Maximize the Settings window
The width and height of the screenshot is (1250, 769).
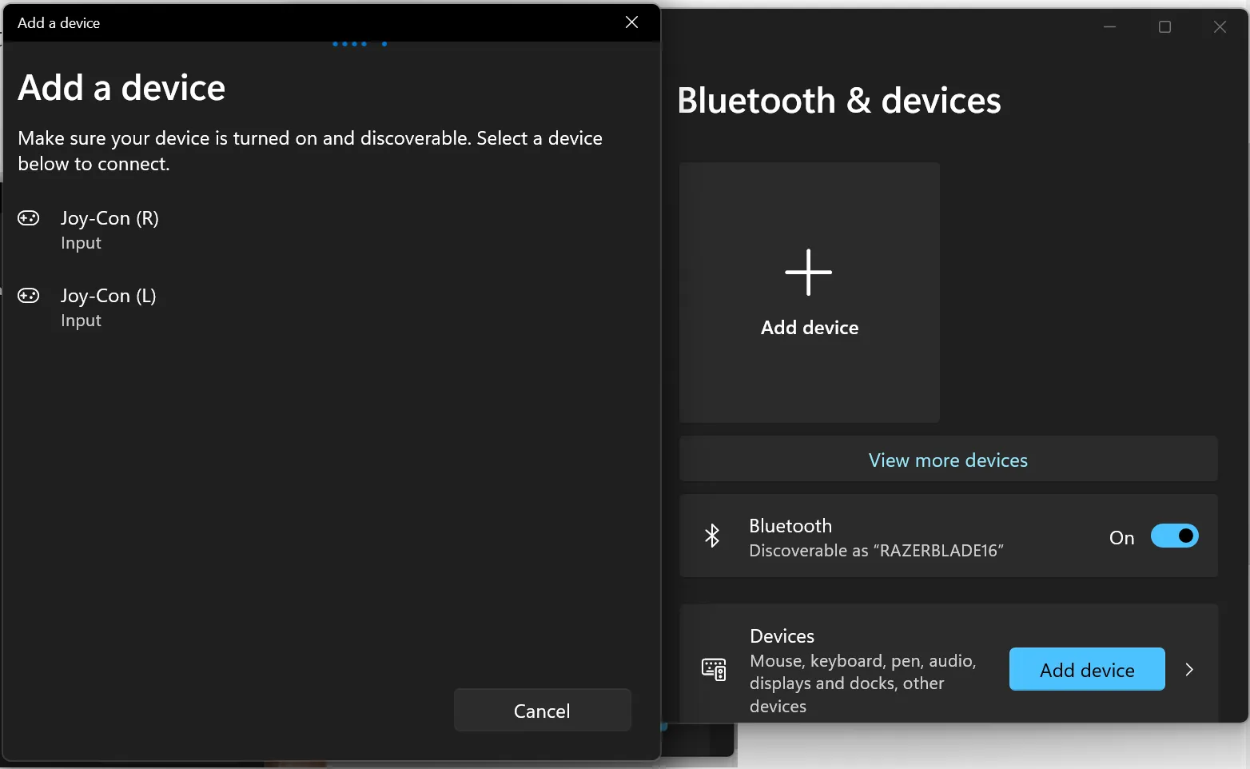pos(1164,27)
